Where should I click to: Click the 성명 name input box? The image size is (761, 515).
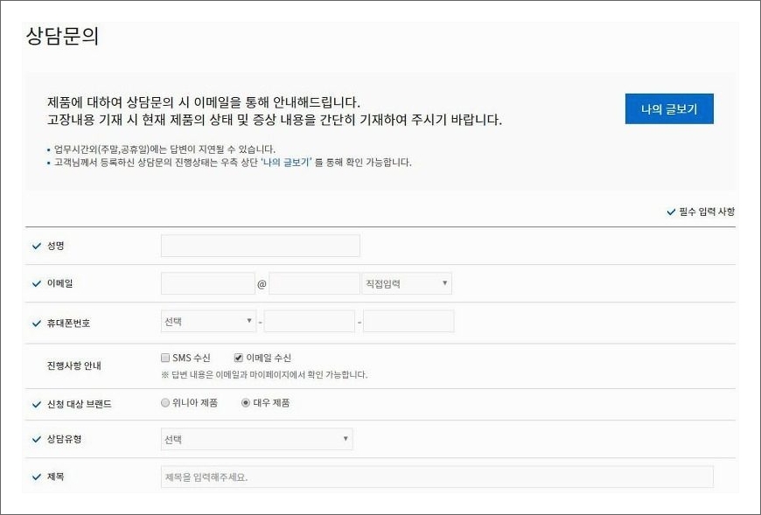[x=258, y=246]
